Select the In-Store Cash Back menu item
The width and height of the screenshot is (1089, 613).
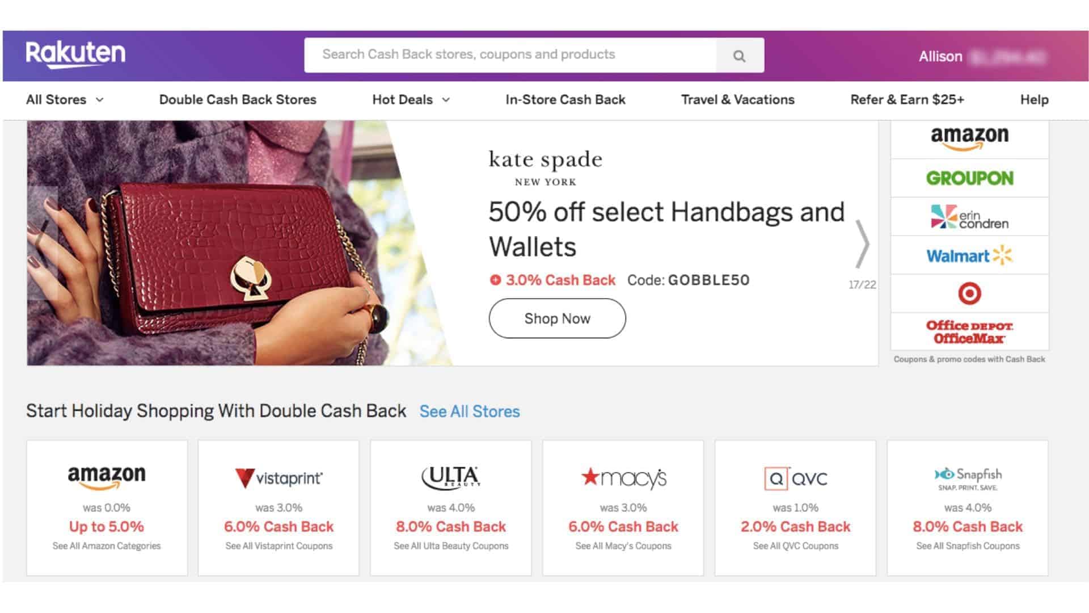point(565,99)
